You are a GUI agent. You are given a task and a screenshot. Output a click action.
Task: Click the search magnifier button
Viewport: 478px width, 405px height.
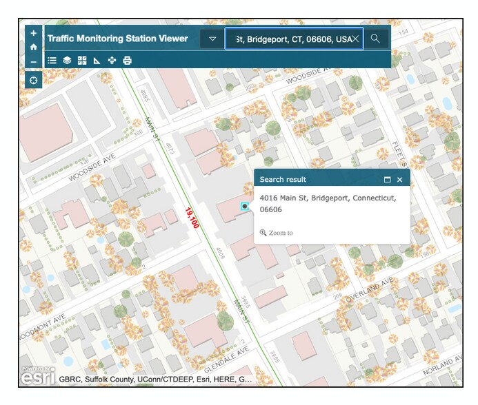375,39
